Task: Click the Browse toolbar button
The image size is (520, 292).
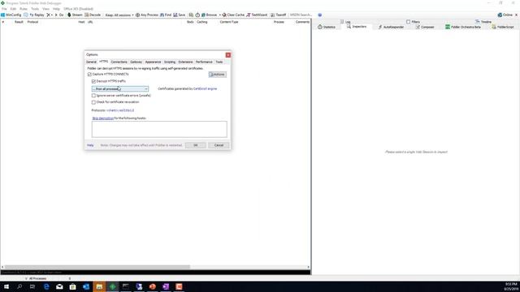Action: pos(209,15)
